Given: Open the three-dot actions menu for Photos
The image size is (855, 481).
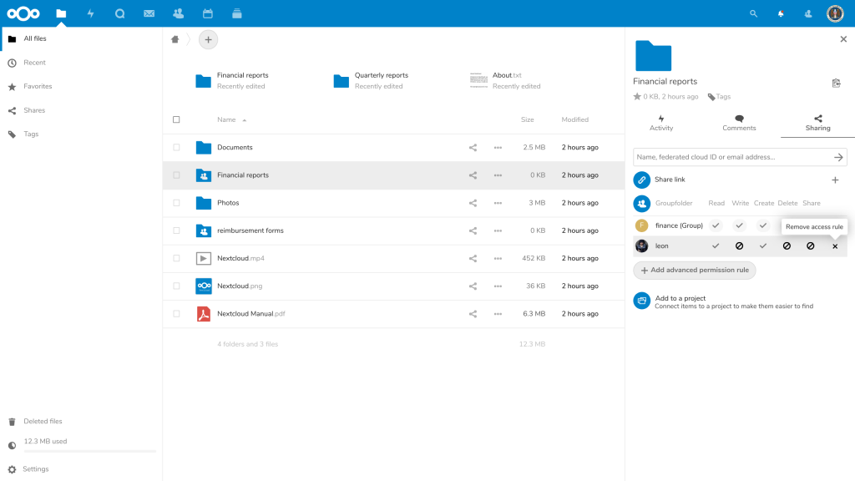Looking at the screenshot, I should [498, 202].
